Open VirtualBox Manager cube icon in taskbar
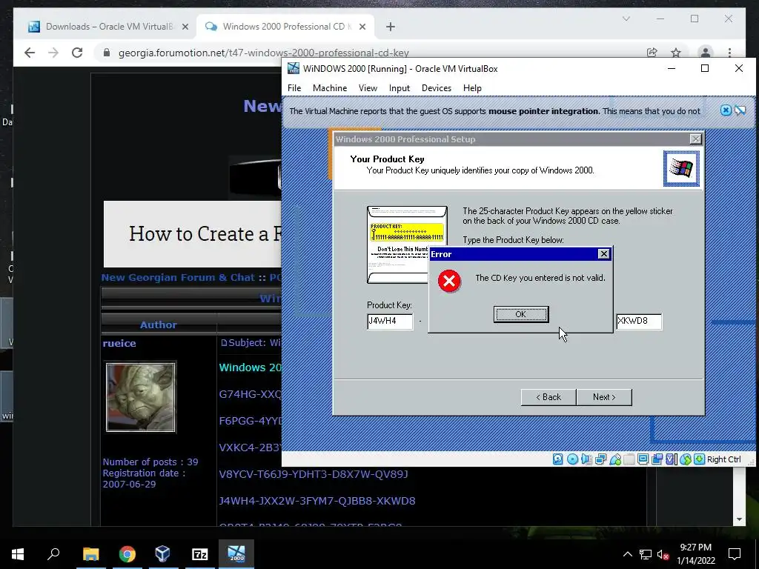Image resolution: width=759 pixels, height=569 pixels. pyautogui.click(x=163, y=554)
